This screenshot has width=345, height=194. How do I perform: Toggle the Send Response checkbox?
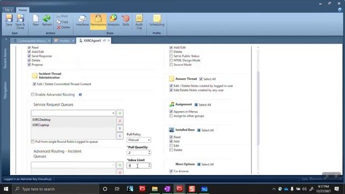[x=29, y=56]
